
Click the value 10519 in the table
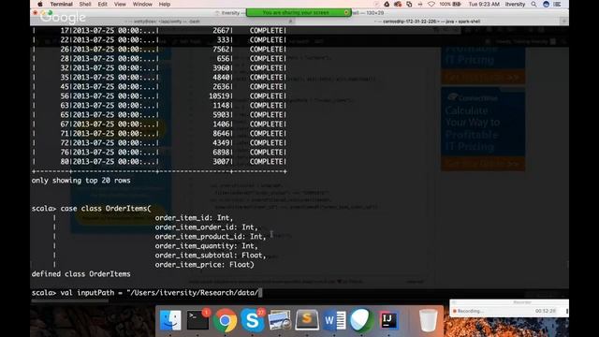[x=219, y=95]
